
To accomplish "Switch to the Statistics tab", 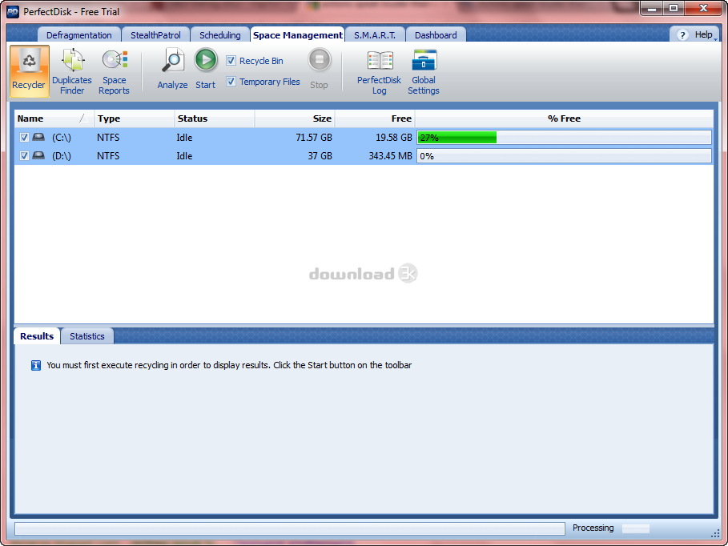I will (86, 335).
